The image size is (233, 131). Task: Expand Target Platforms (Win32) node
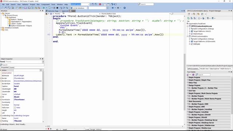pos(190,31)
